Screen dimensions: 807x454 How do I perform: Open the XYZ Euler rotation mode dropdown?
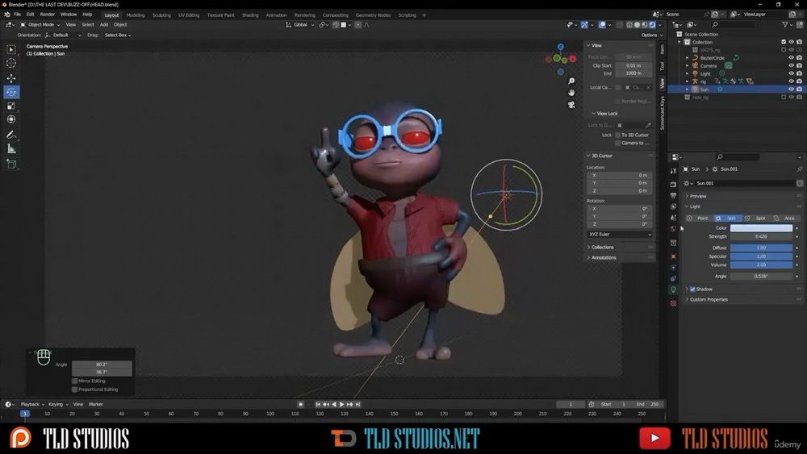point(620,235)
